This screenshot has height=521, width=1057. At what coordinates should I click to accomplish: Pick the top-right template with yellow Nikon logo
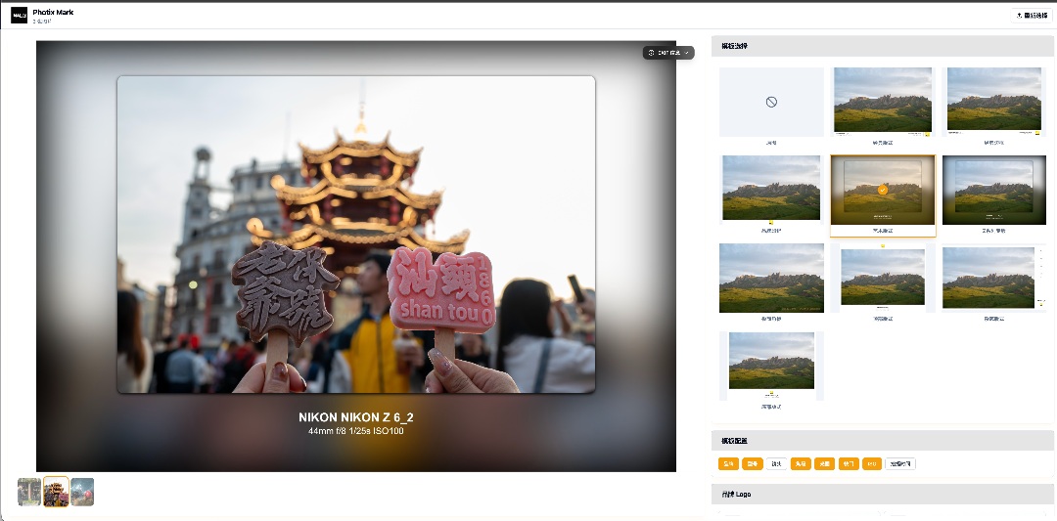[993, 102]
